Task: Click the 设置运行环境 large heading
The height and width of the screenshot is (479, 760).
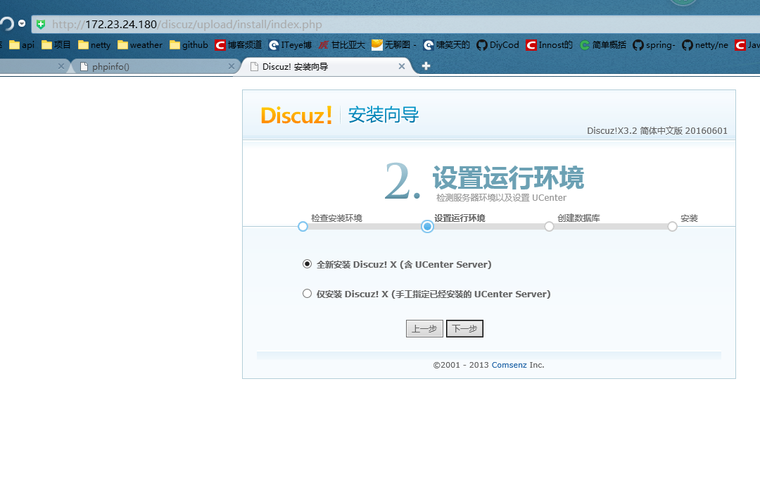Action: click(509, 178)
